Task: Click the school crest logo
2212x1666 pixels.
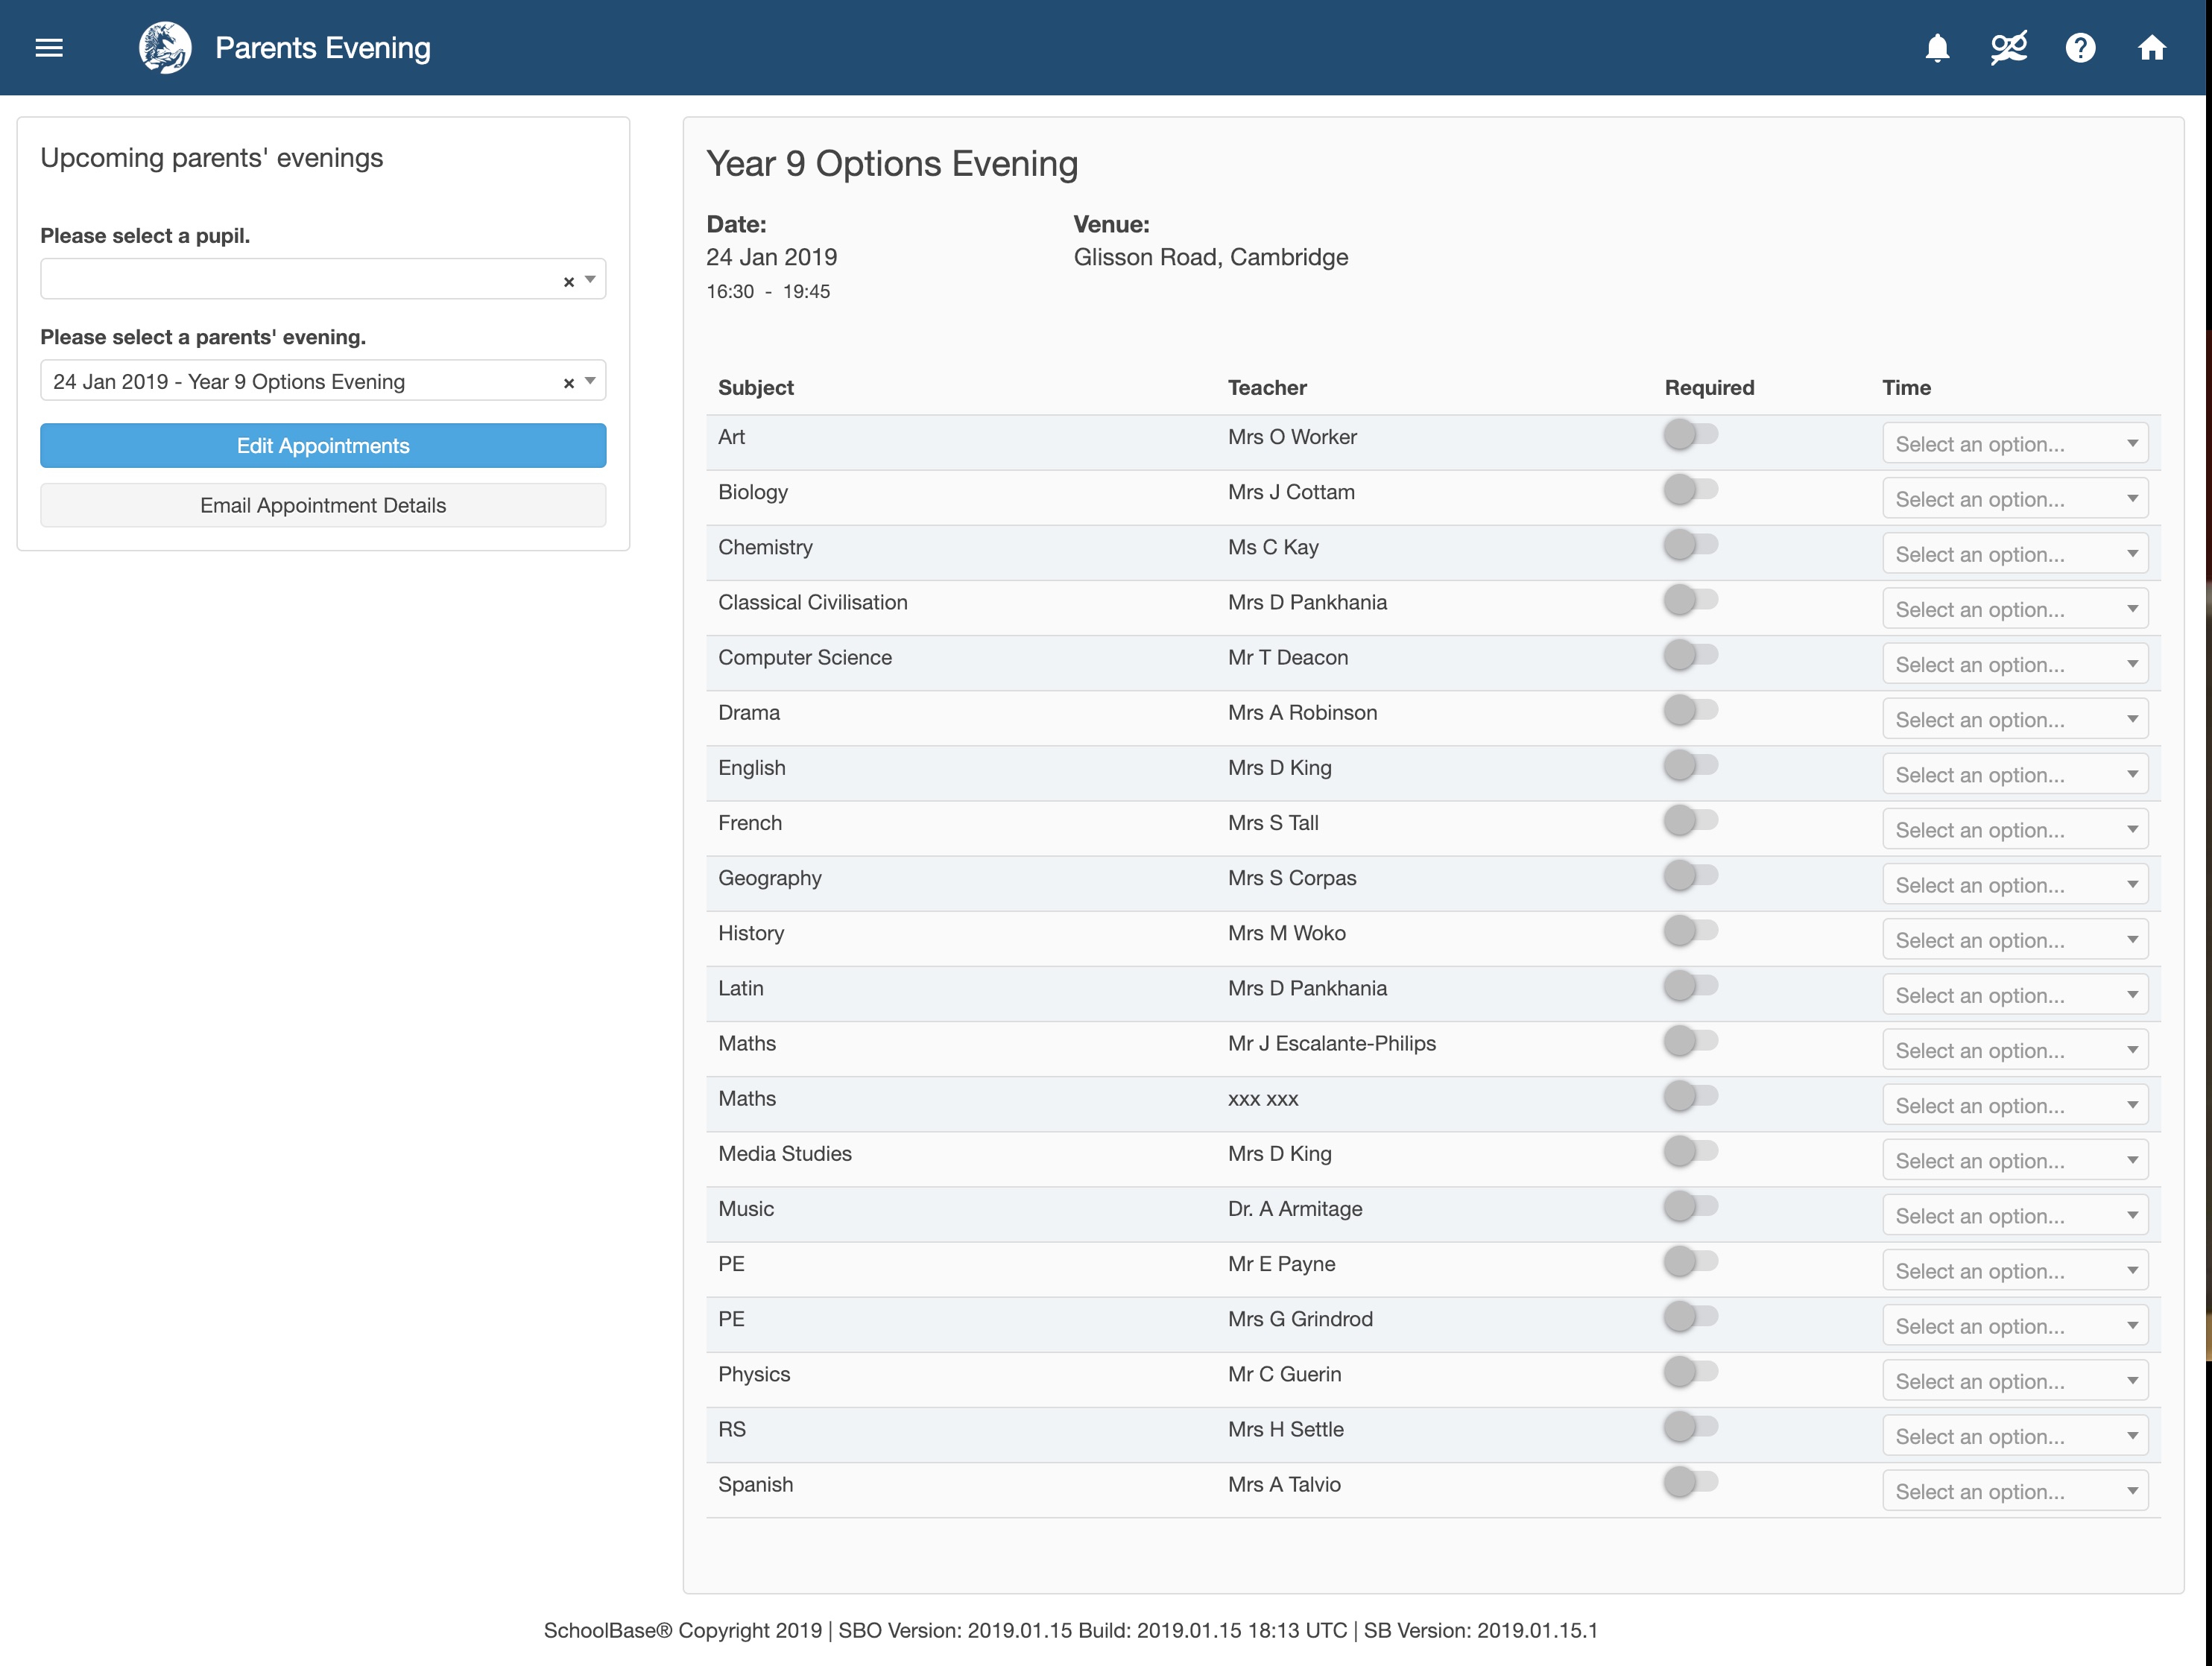Action: (165, 47)
